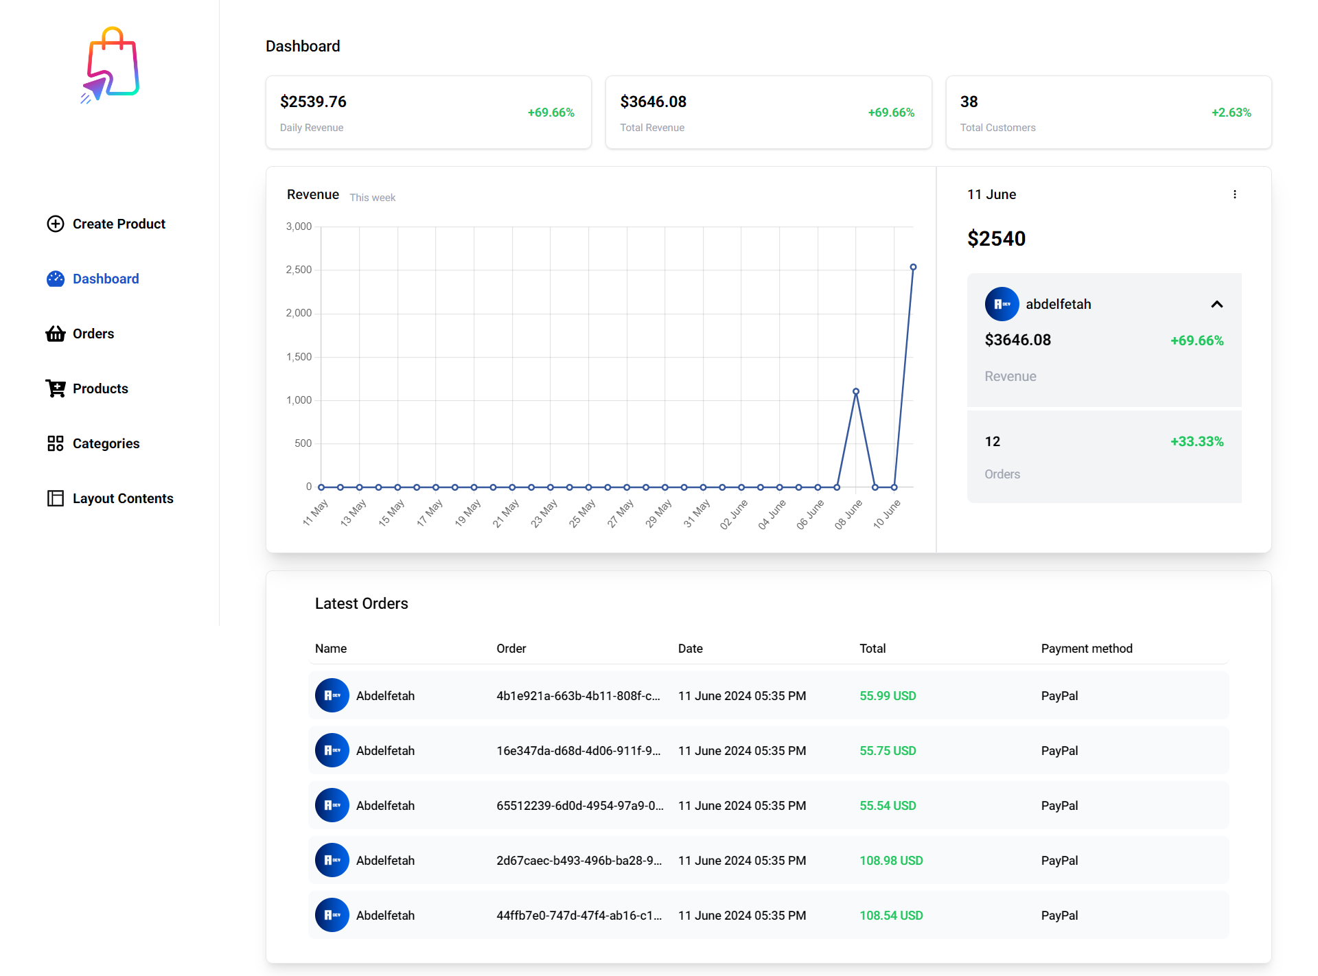Screen dimensions: 1318x976
Task: Click the Layout Contents panel icon
Action: pos(55,498)
